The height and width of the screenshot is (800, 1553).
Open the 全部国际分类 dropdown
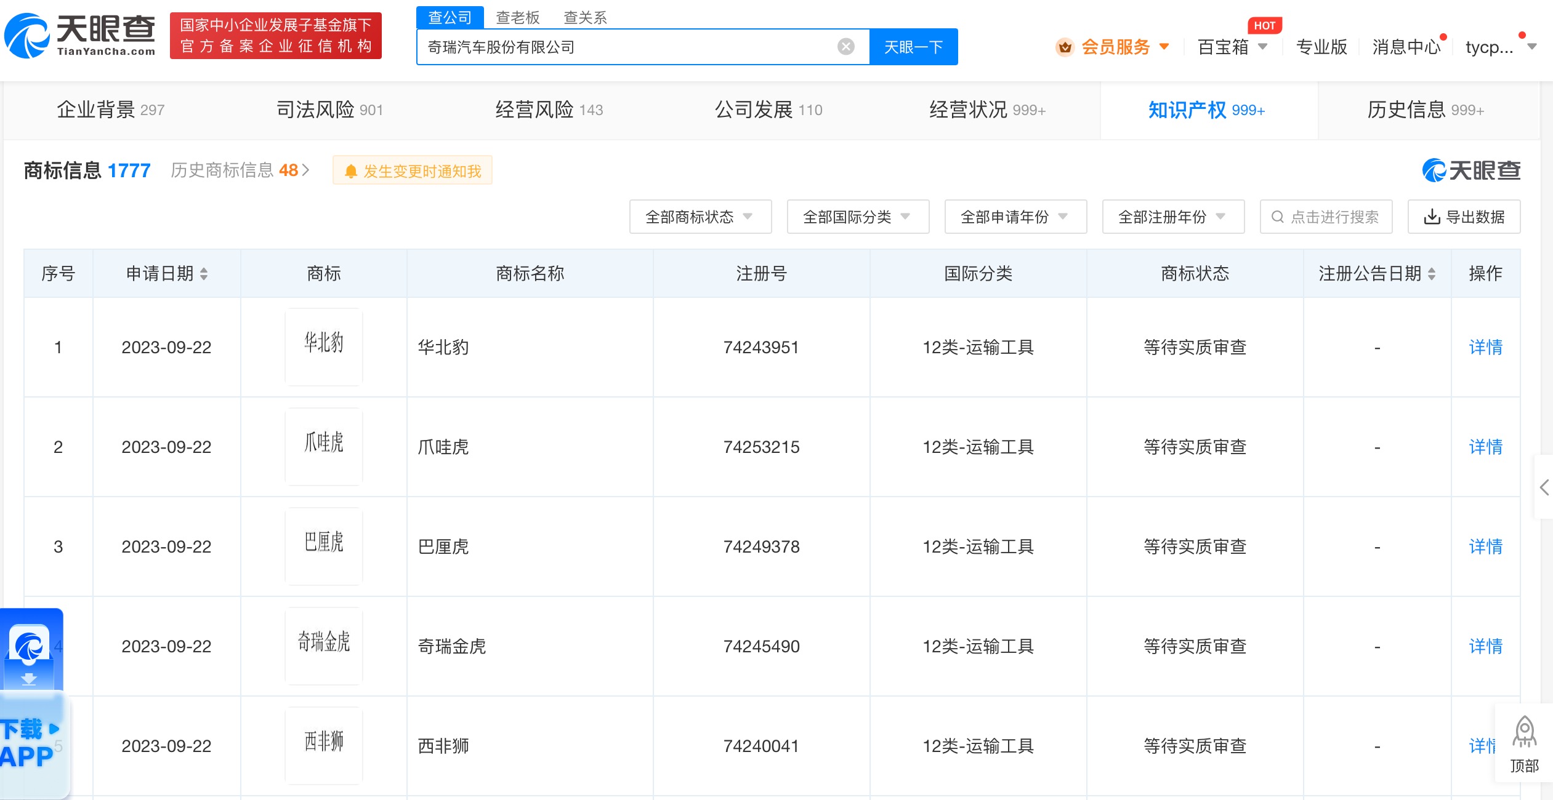[858, 217]
